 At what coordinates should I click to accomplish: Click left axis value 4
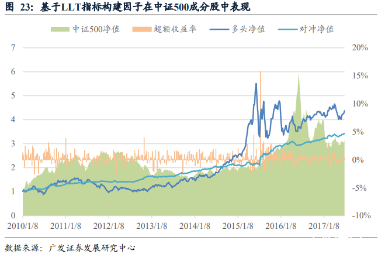click(13, 119)
